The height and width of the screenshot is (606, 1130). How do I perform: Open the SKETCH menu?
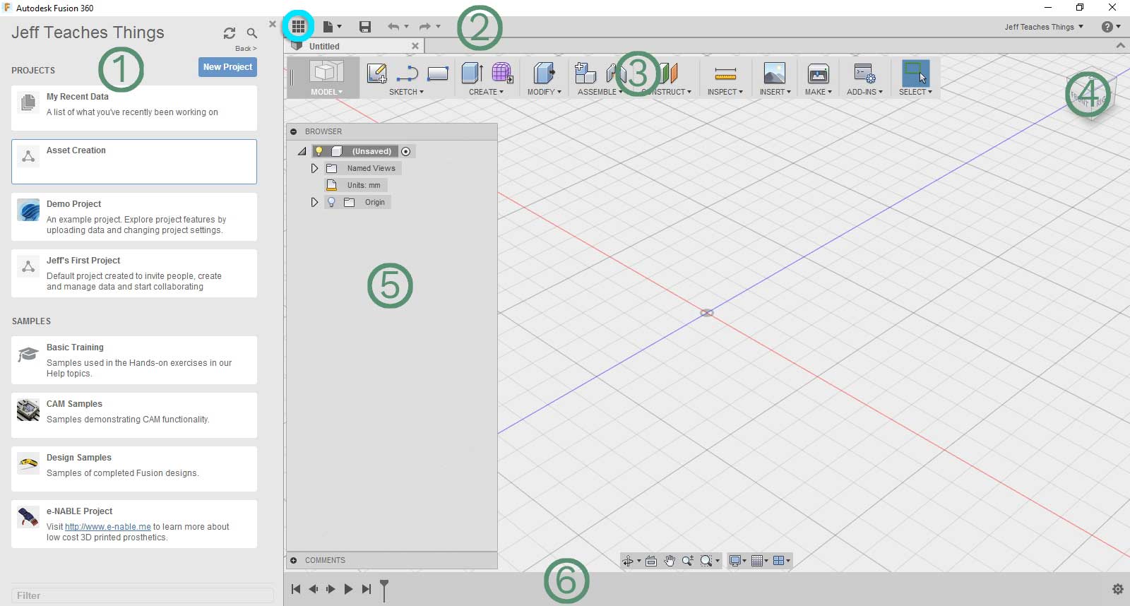[406, 92]
